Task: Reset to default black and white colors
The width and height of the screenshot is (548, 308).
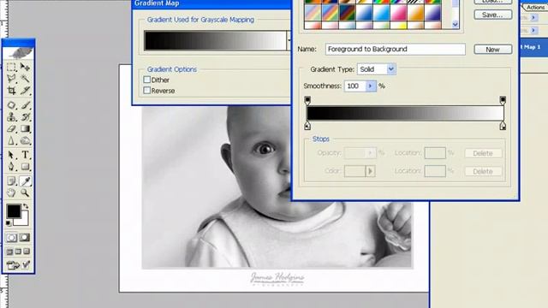Action: click(x=9, y=223)
